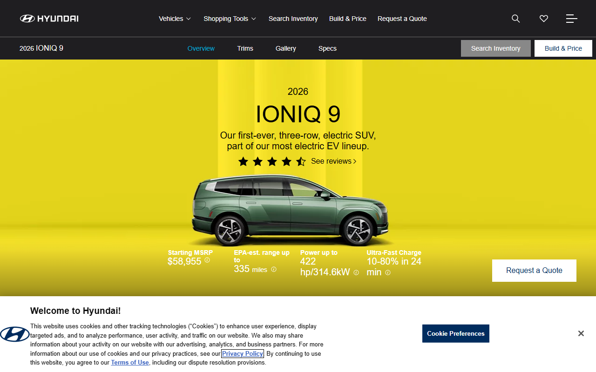Expand the Shopping Tools dropdown
This screenshot has width=596, height=372.
click(x=230, y=19)
